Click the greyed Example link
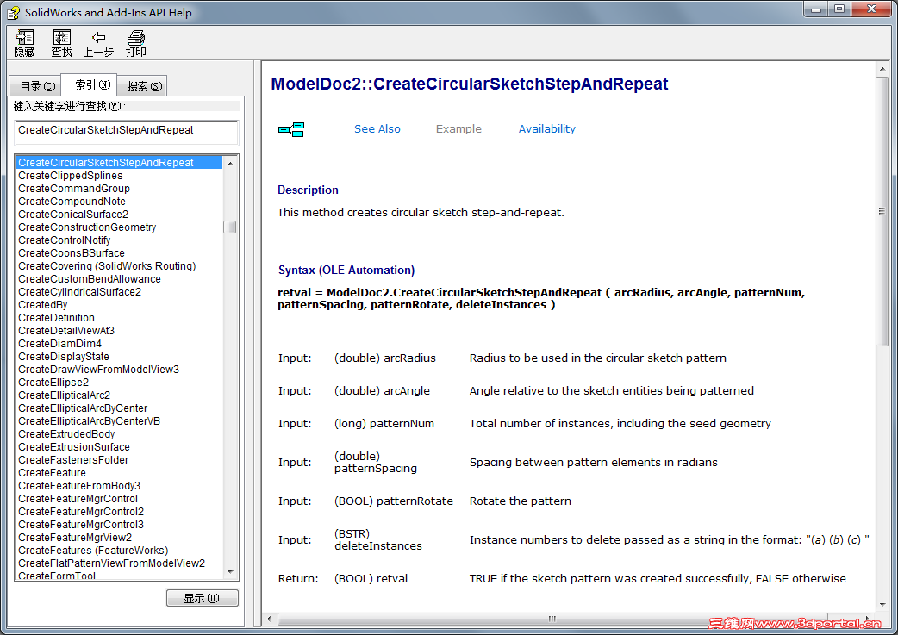Screen dimensions: 898x635 tap(458, 129)
